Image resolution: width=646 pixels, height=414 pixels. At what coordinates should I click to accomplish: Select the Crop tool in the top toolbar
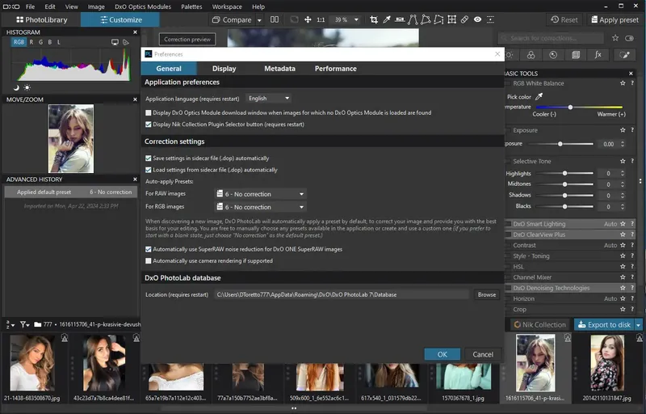pyautogui.click(x=374, y=19)
